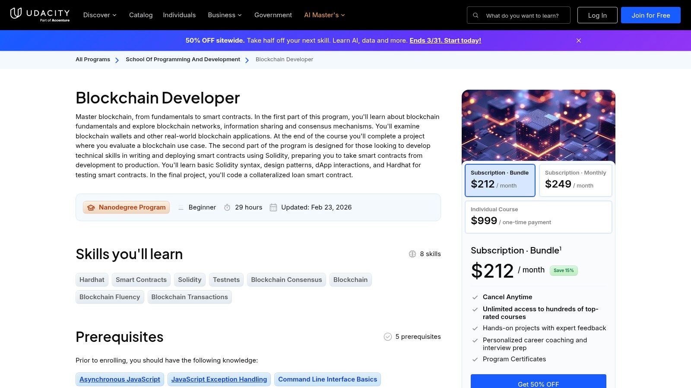The width and height of the screenshot is (691, 388).
Task: Click the Blockchain Consensus skill tag
Action: pos(286,280)
